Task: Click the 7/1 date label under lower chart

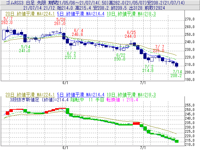Action: pyautogui.click(x=143, y=148)
